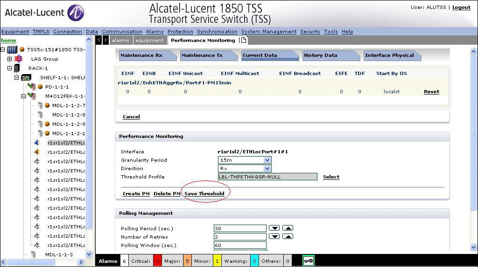478x267 pixels.
Task: Click the RACK-1 rack icon
Action: click(x=17, y=68)
